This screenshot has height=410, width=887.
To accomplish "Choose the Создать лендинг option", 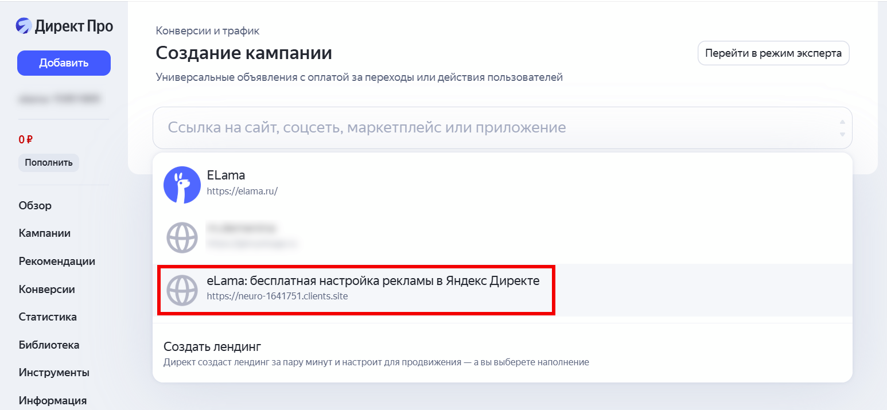I will tap(503, 353).
